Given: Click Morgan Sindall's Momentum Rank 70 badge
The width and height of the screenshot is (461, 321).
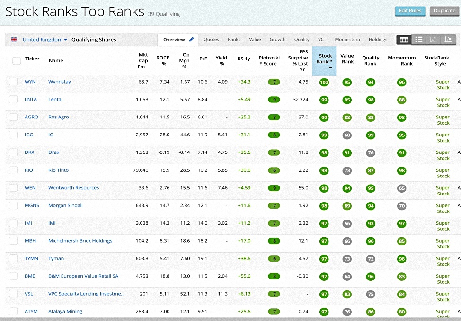Looking at the screenshot, I should pyautogui.click(x=402, y=206).
